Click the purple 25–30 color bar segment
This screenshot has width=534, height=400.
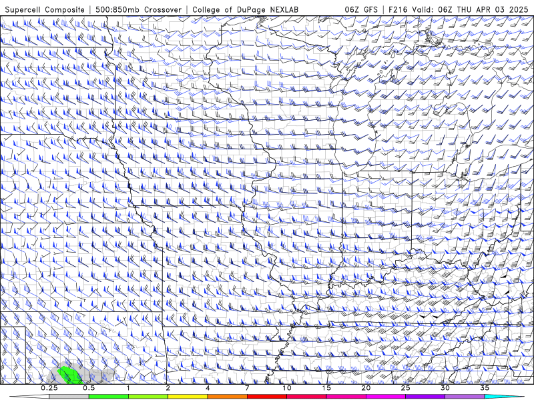tap(425, 397)
